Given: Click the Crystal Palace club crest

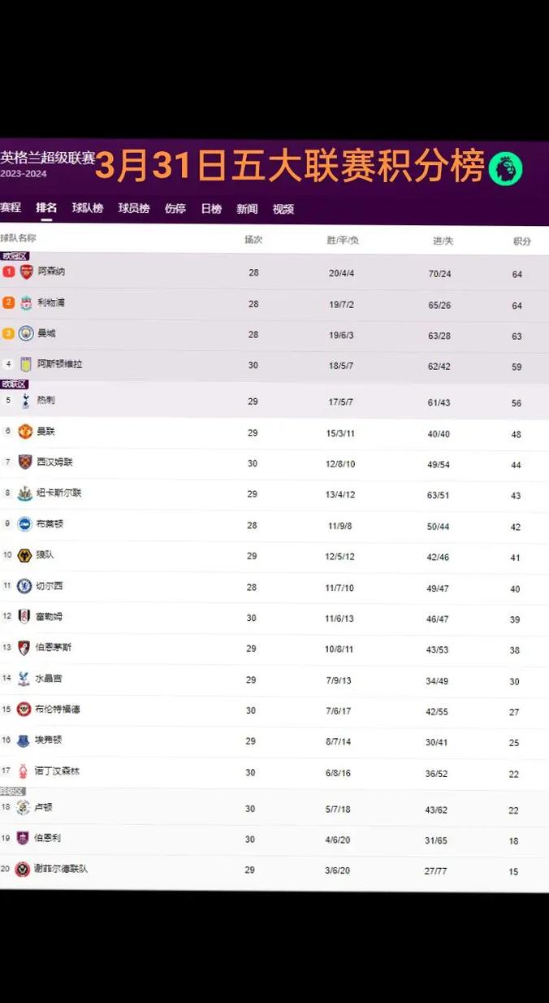Looking at the screenshot, I should (x=24, y=679).
